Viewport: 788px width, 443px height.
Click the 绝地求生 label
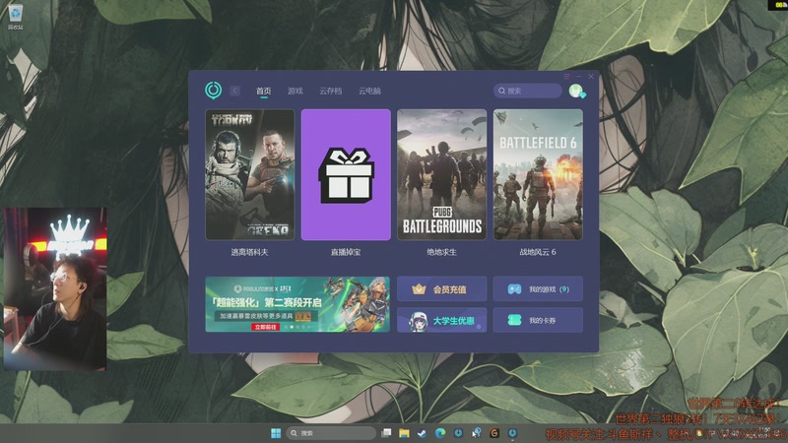pyautogui.click(x=441, y=252)
